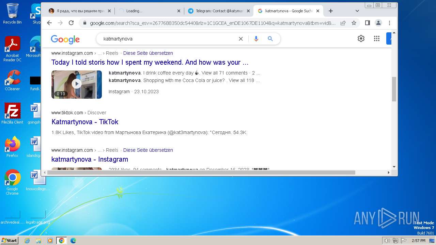Bookmark this page with the star icon

[x=354, y=23]
